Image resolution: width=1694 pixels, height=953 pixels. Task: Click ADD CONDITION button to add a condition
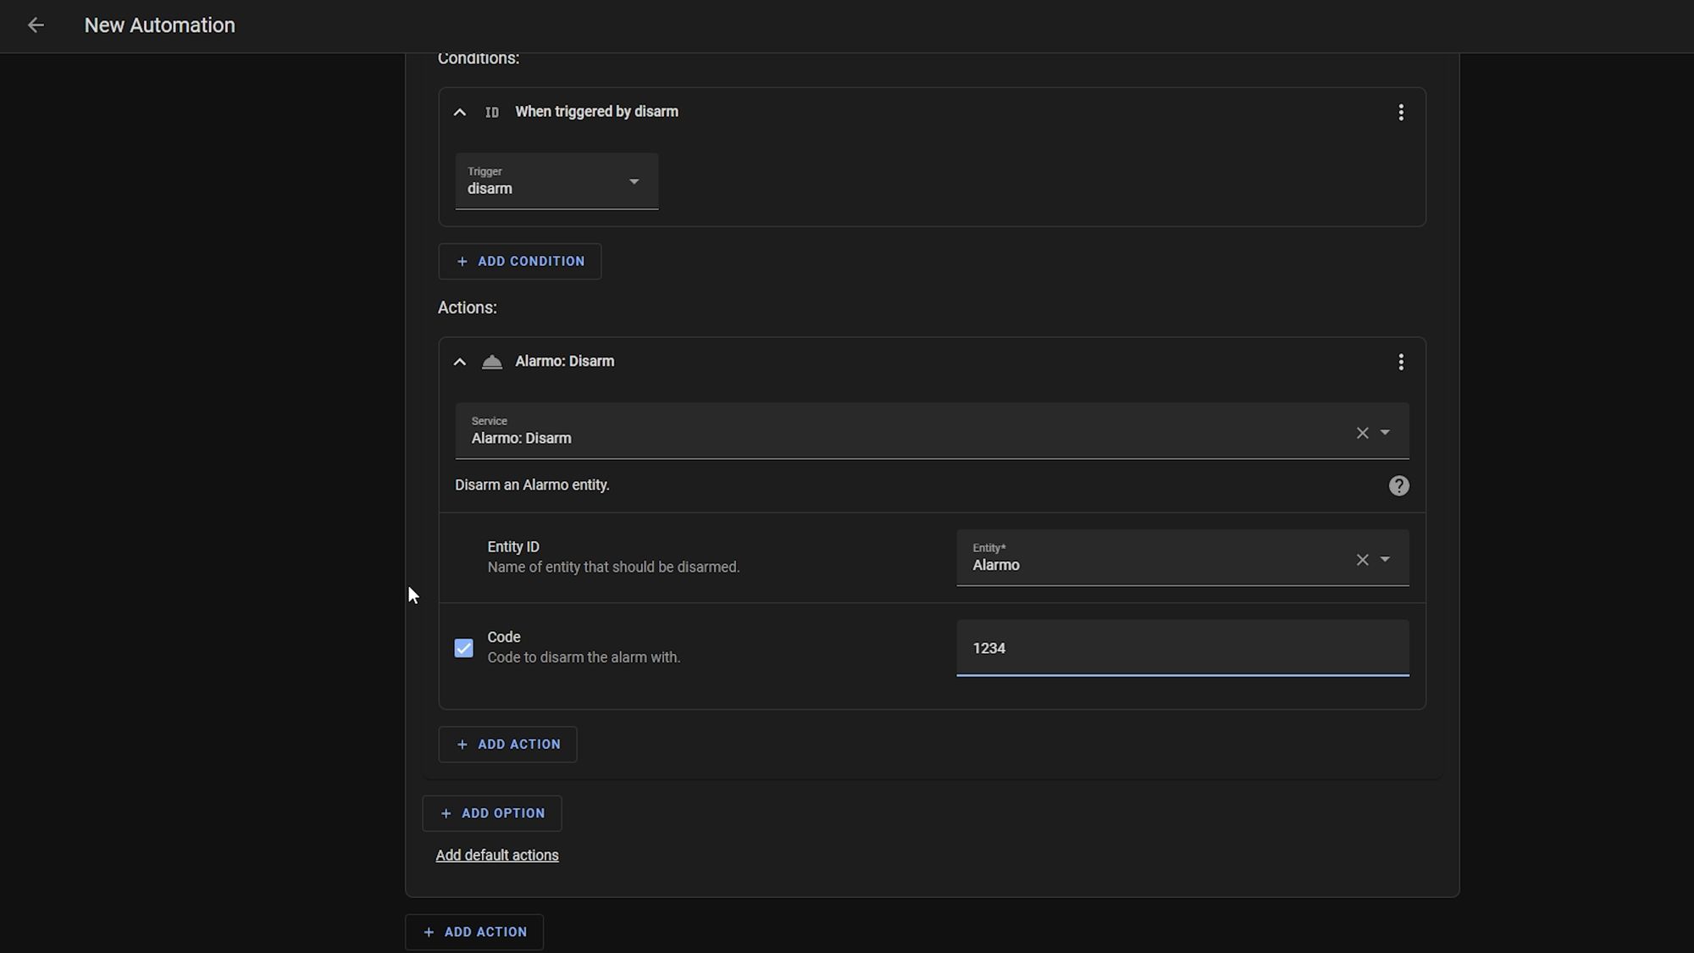point(520,261)
